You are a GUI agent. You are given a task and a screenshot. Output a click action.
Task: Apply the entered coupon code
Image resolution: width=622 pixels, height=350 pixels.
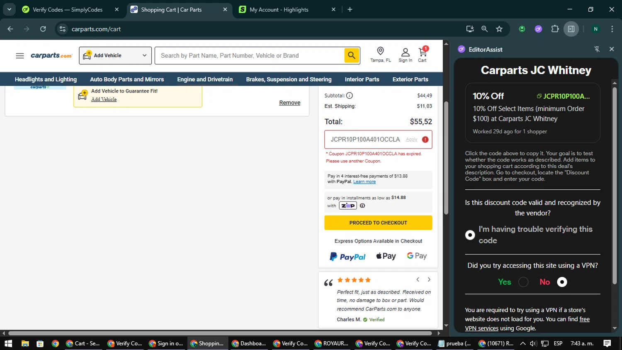click(412, 140)
